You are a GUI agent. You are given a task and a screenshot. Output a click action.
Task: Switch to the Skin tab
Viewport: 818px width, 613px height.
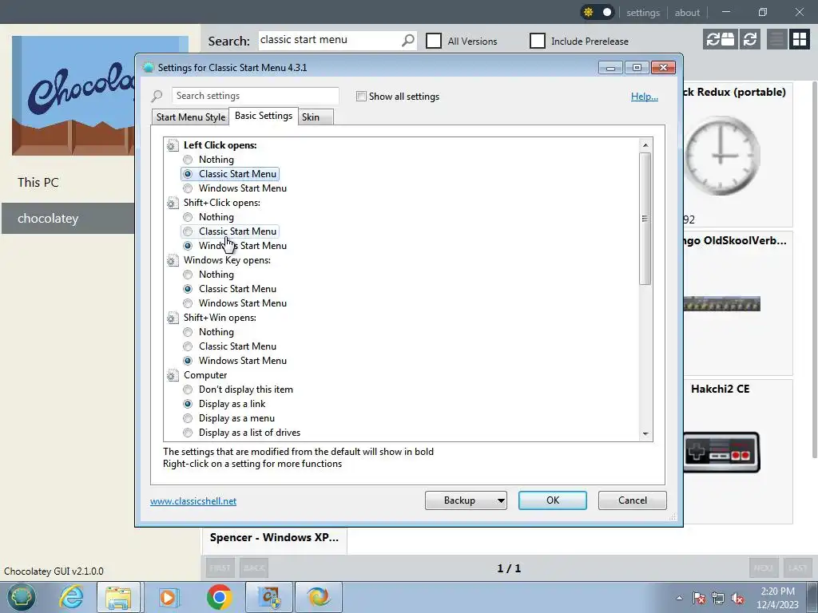[316, 117]
